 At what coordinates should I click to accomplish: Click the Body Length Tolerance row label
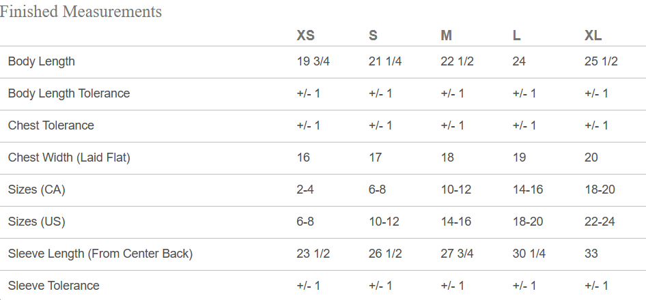69,93
